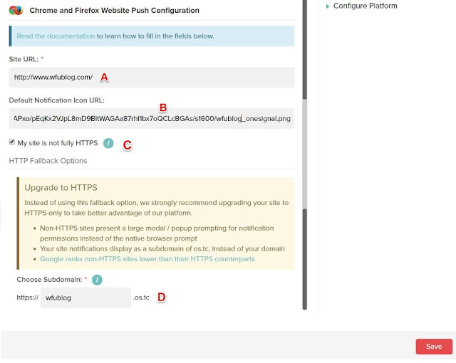Open the info icon next to Choose Subdomain
Screen dimensions: 456x363
(x=97, y=280)
